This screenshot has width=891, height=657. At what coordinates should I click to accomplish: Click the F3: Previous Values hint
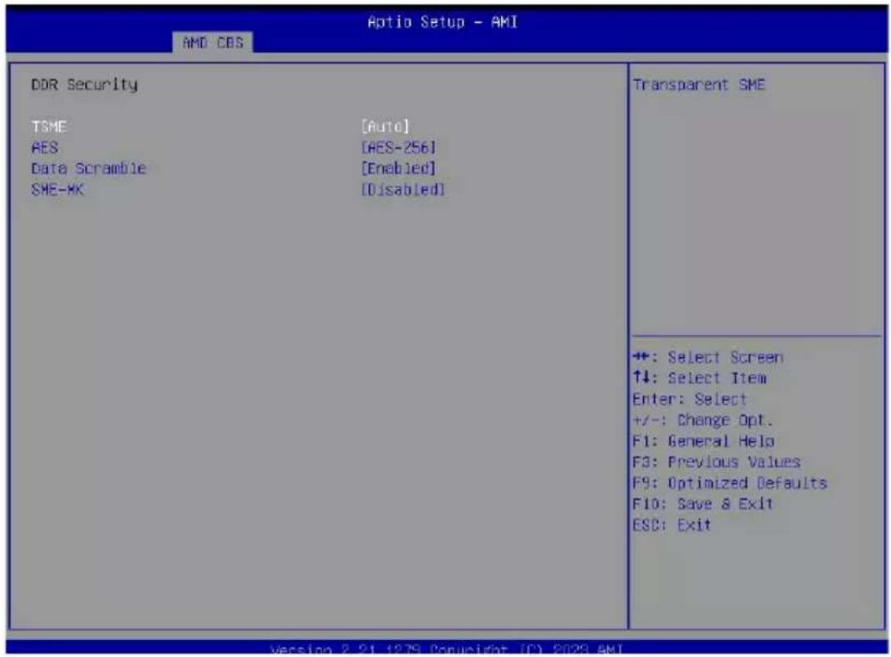click(x=717, y=462)
